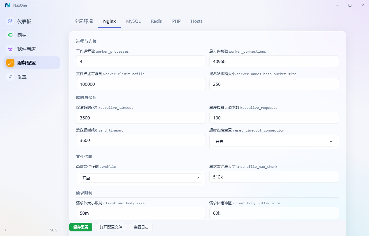The width and height of the screenshot is (369, 236).
Task: Collapse the sidebar with the arrow
Action: (5, 230)
